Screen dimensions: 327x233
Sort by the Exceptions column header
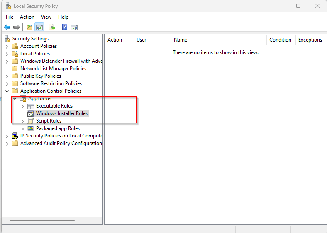coord(310,40)
